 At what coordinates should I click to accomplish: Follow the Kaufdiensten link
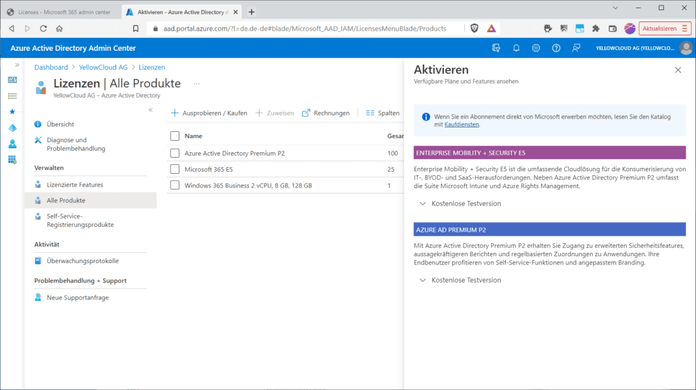tap(462, 124)
